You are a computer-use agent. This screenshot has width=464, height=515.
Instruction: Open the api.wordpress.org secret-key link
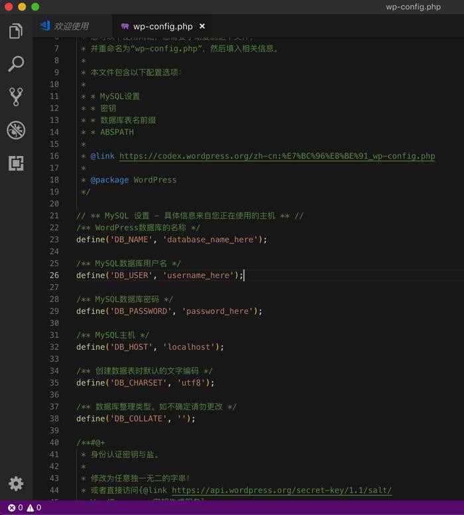(x=282, y=490)
